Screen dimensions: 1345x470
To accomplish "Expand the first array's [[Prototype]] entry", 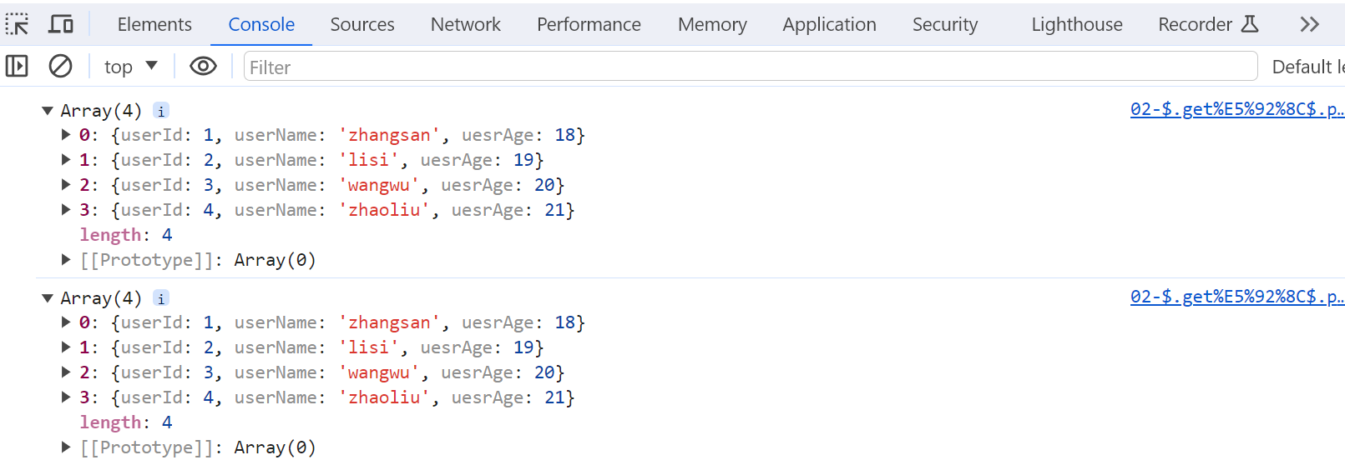I will (66, 260).
